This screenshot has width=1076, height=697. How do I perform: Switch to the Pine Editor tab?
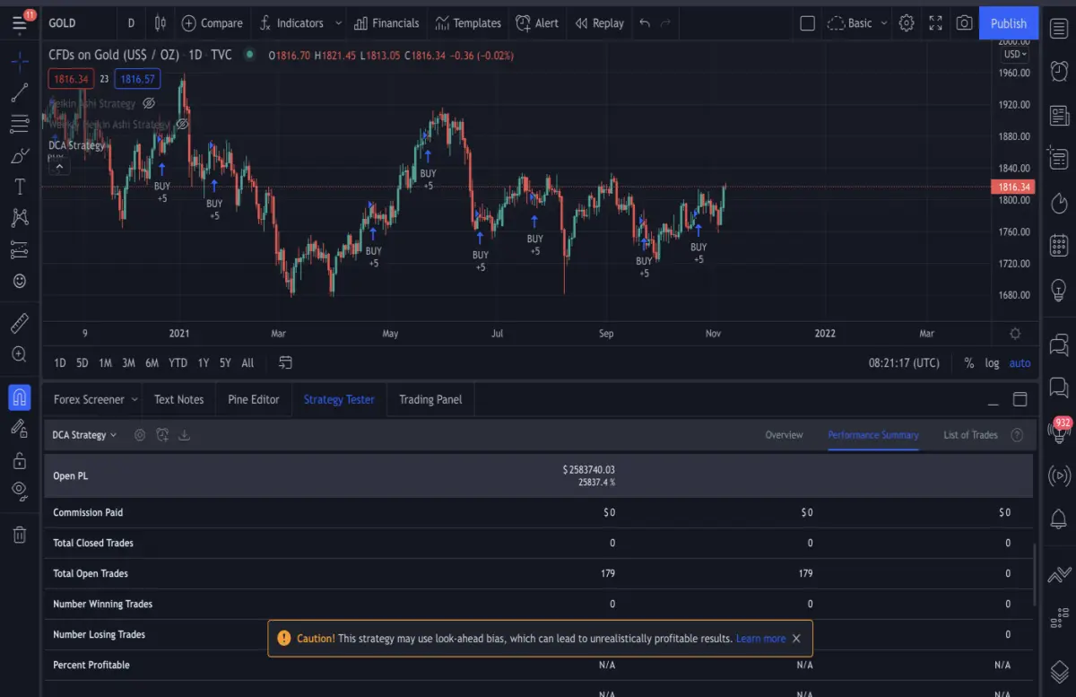tap(254, 399)
